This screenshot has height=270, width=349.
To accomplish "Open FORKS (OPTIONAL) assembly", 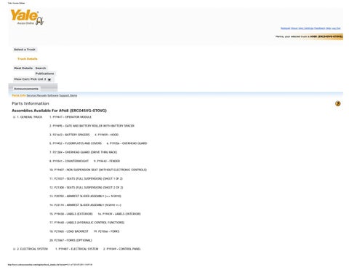I will [71, 240].
